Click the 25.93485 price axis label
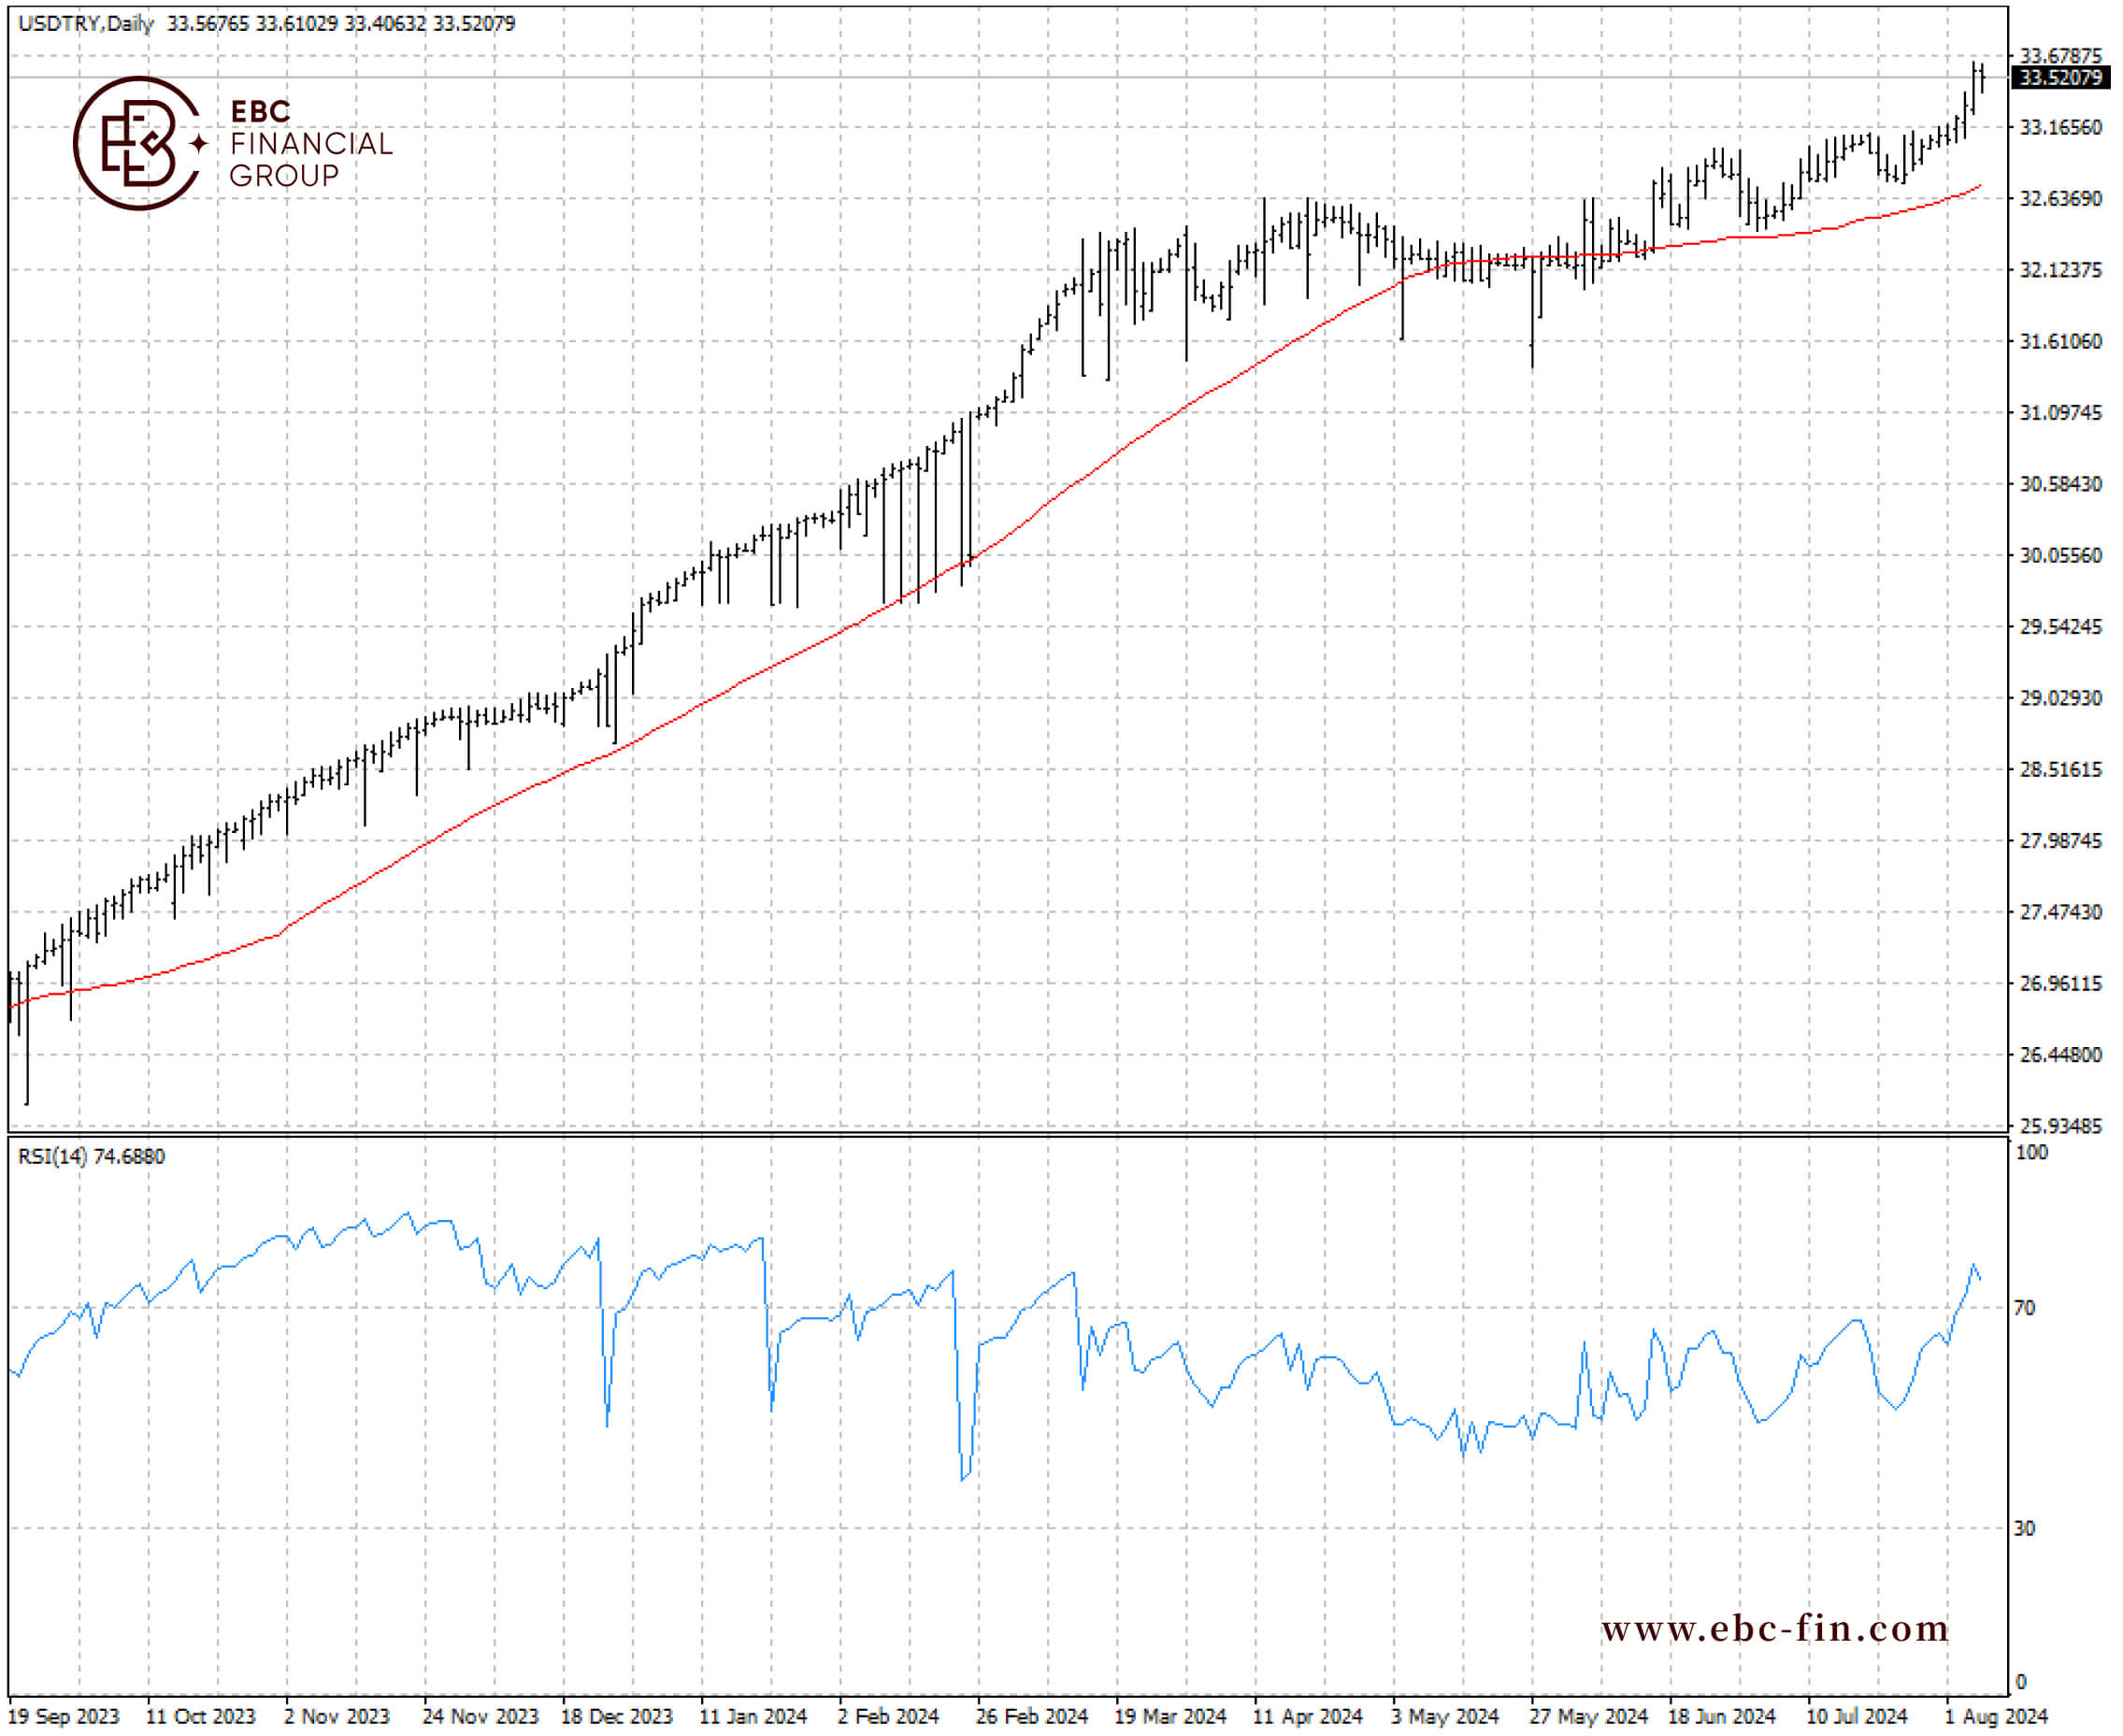Image resolution: width=2123 pixels, height=1736 pixels. coord(2060,1126)
